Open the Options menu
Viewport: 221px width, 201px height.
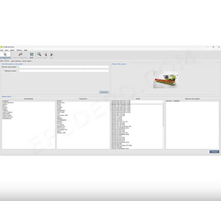point(19,50)
